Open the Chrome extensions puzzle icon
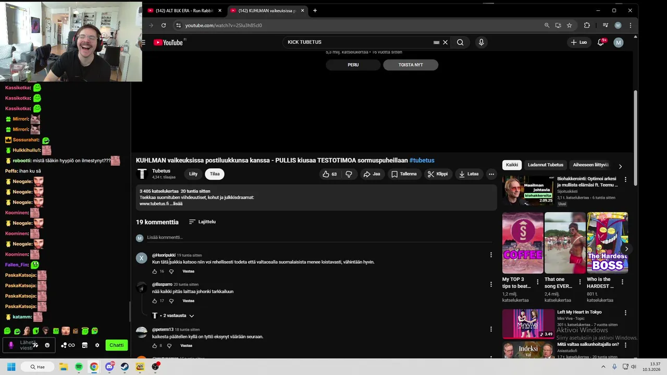667x375 pixels. [587, 25]
